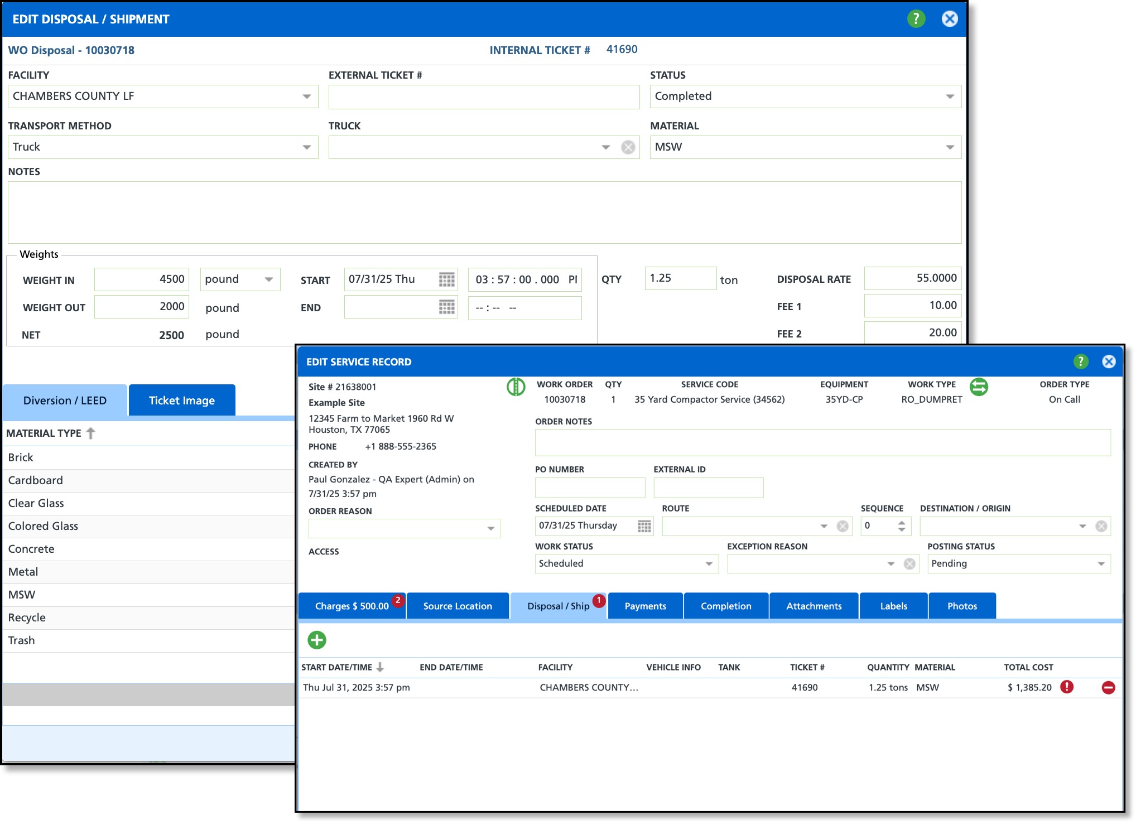Image resolution: width=1136 pixels, height=830 pixels.
Task: Sort by MATERIAL TYPE column header
Action: (x=45, y=433)
